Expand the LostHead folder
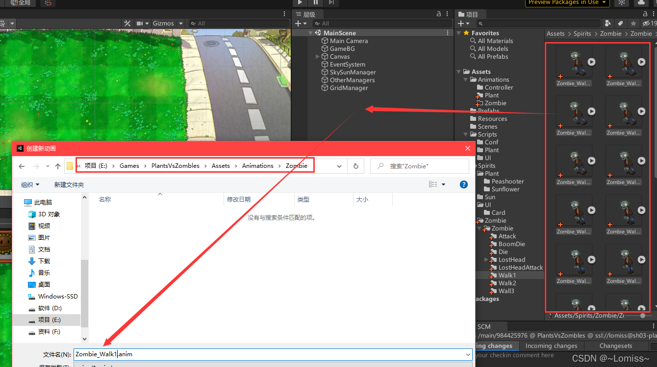The height and width of the screenshot is (367, 657). pyautogui.click(x=486, y=260)
